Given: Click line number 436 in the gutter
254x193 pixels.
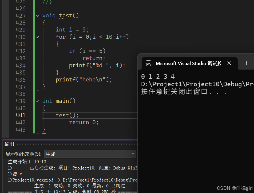Looking at the screenshot, I should click(x=21, y=80).
